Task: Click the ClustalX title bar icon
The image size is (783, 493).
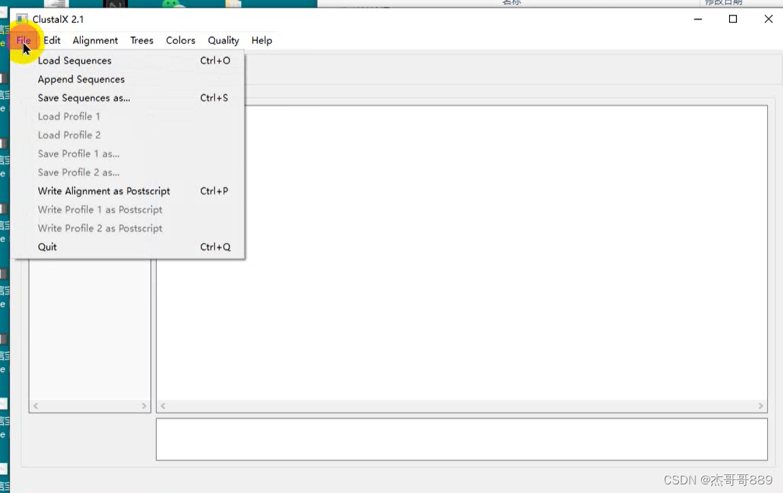Action: (22, 19)
